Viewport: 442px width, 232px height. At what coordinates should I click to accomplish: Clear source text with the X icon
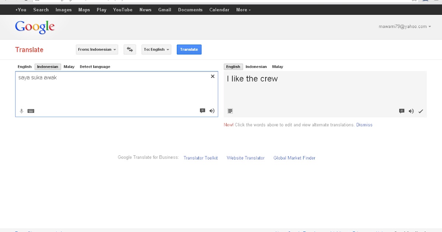(213, 77)
